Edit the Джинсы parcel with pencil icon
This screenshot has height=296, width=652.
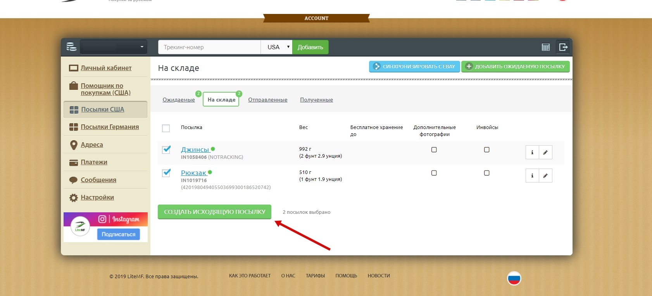[x=545, y=152]
